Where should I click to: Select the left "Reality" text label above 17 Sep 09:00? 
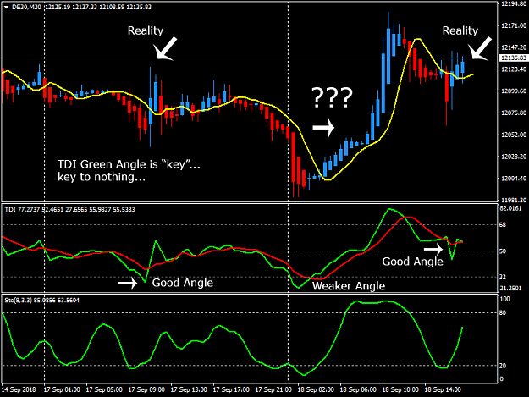point(146,30)
